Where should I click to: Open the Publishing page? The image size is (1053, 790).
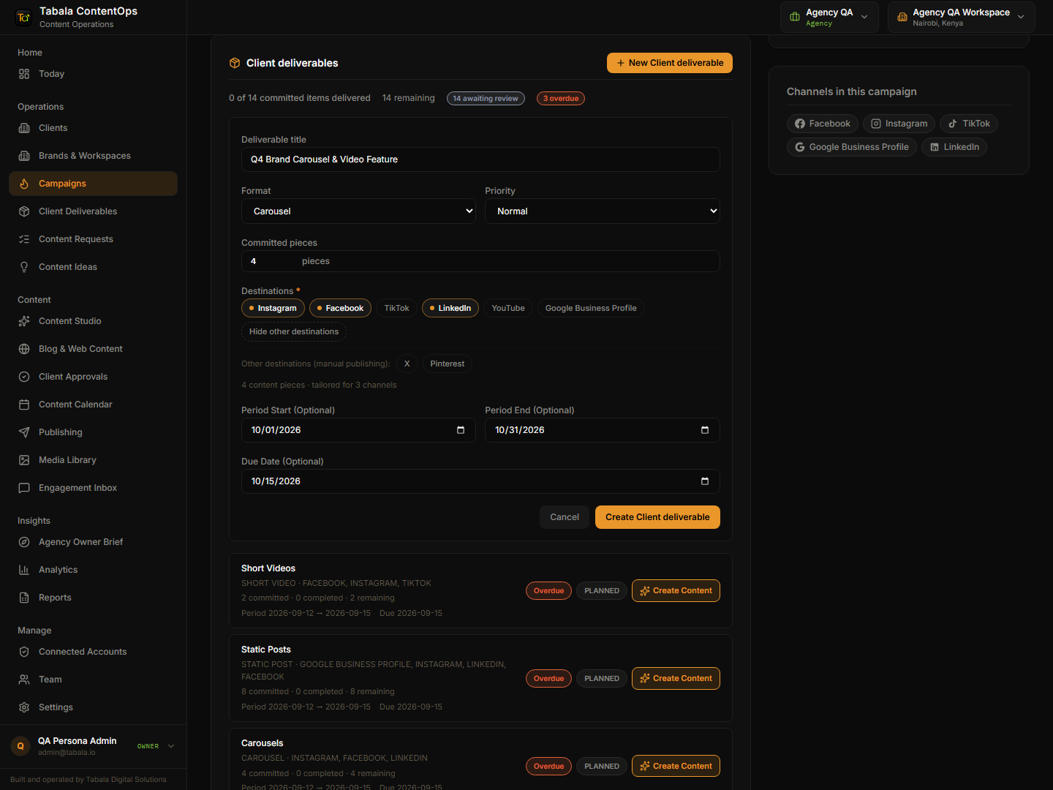[93, 432]
